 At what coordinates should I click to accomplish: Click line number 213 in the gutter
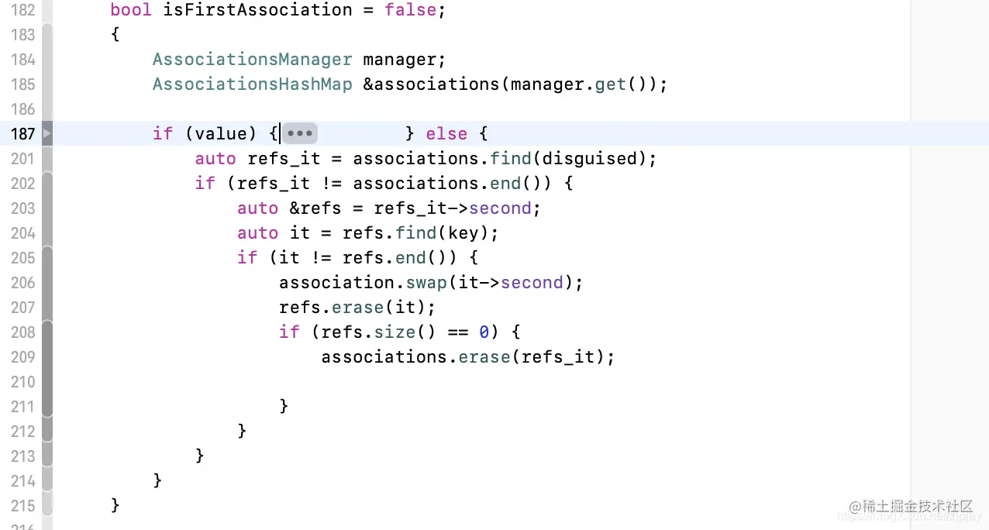pyautogui.click(x=23, y=456)
